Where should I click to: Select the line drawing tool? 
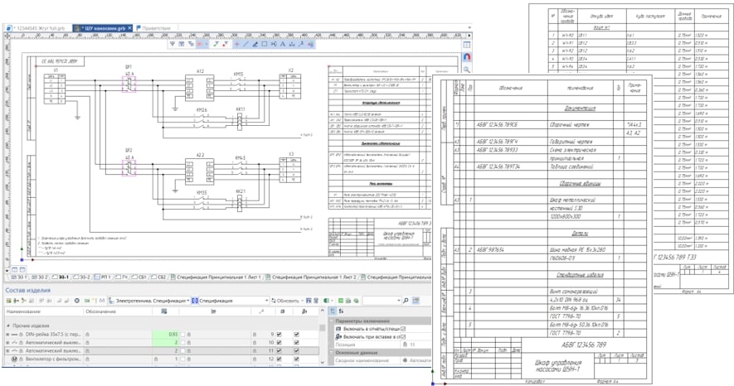click(245, 45)
